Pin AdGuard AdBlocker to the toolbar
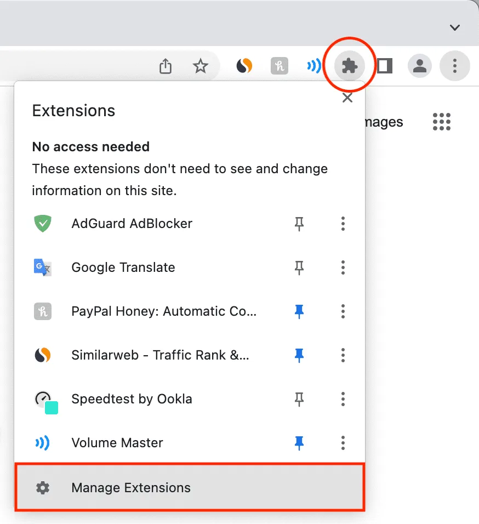 [x=299, y=224]
